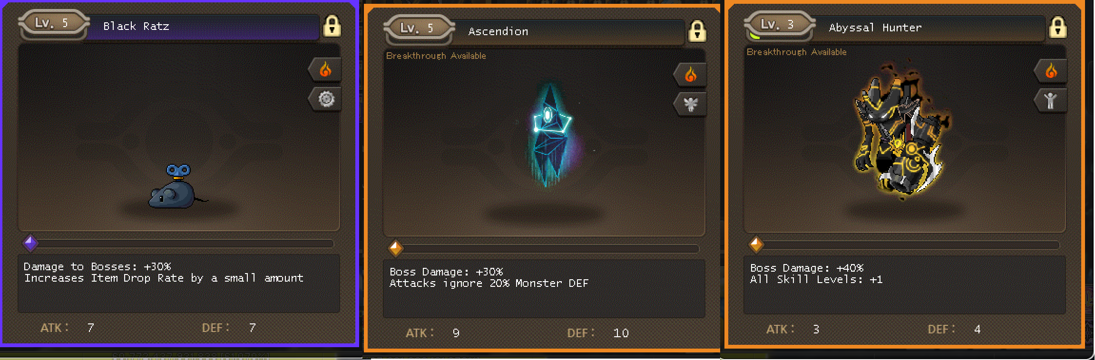
Task: Select the purple gem on Black Ratz bar
Action: 30,243
